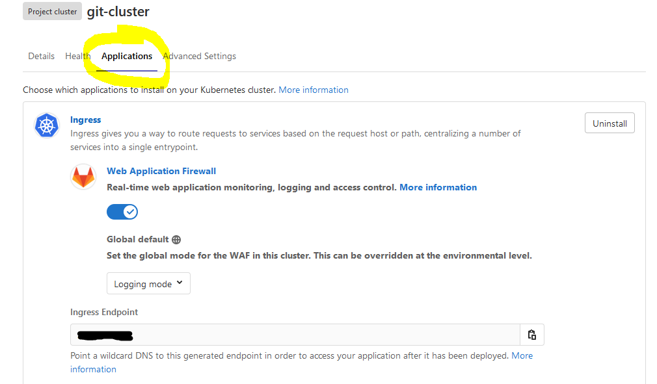
Task: Toggle the Web Application Firewall switch
Action: [x=122, y=212]
